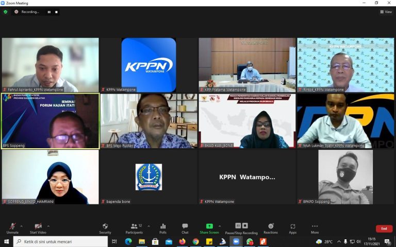Viewport: 396px width, 247px height.
Task: Click the Zoom icon on the taskbar
Action: [236, 242]
